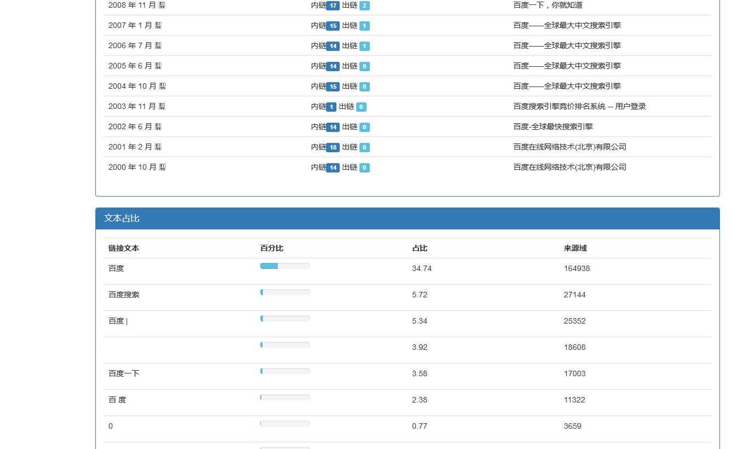The width and height of the screenshot is (743, 449).
Task: Click the source domain count 17003
Action: [x=575, y=373]
